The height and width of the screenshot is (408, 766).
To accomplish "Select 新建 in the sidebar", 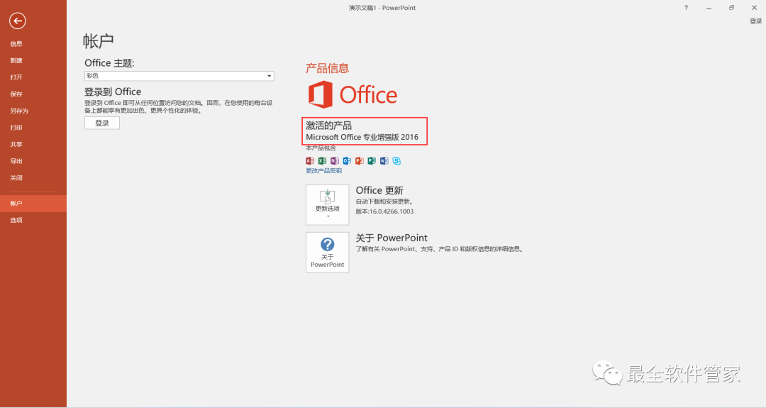I will point(33,60).
